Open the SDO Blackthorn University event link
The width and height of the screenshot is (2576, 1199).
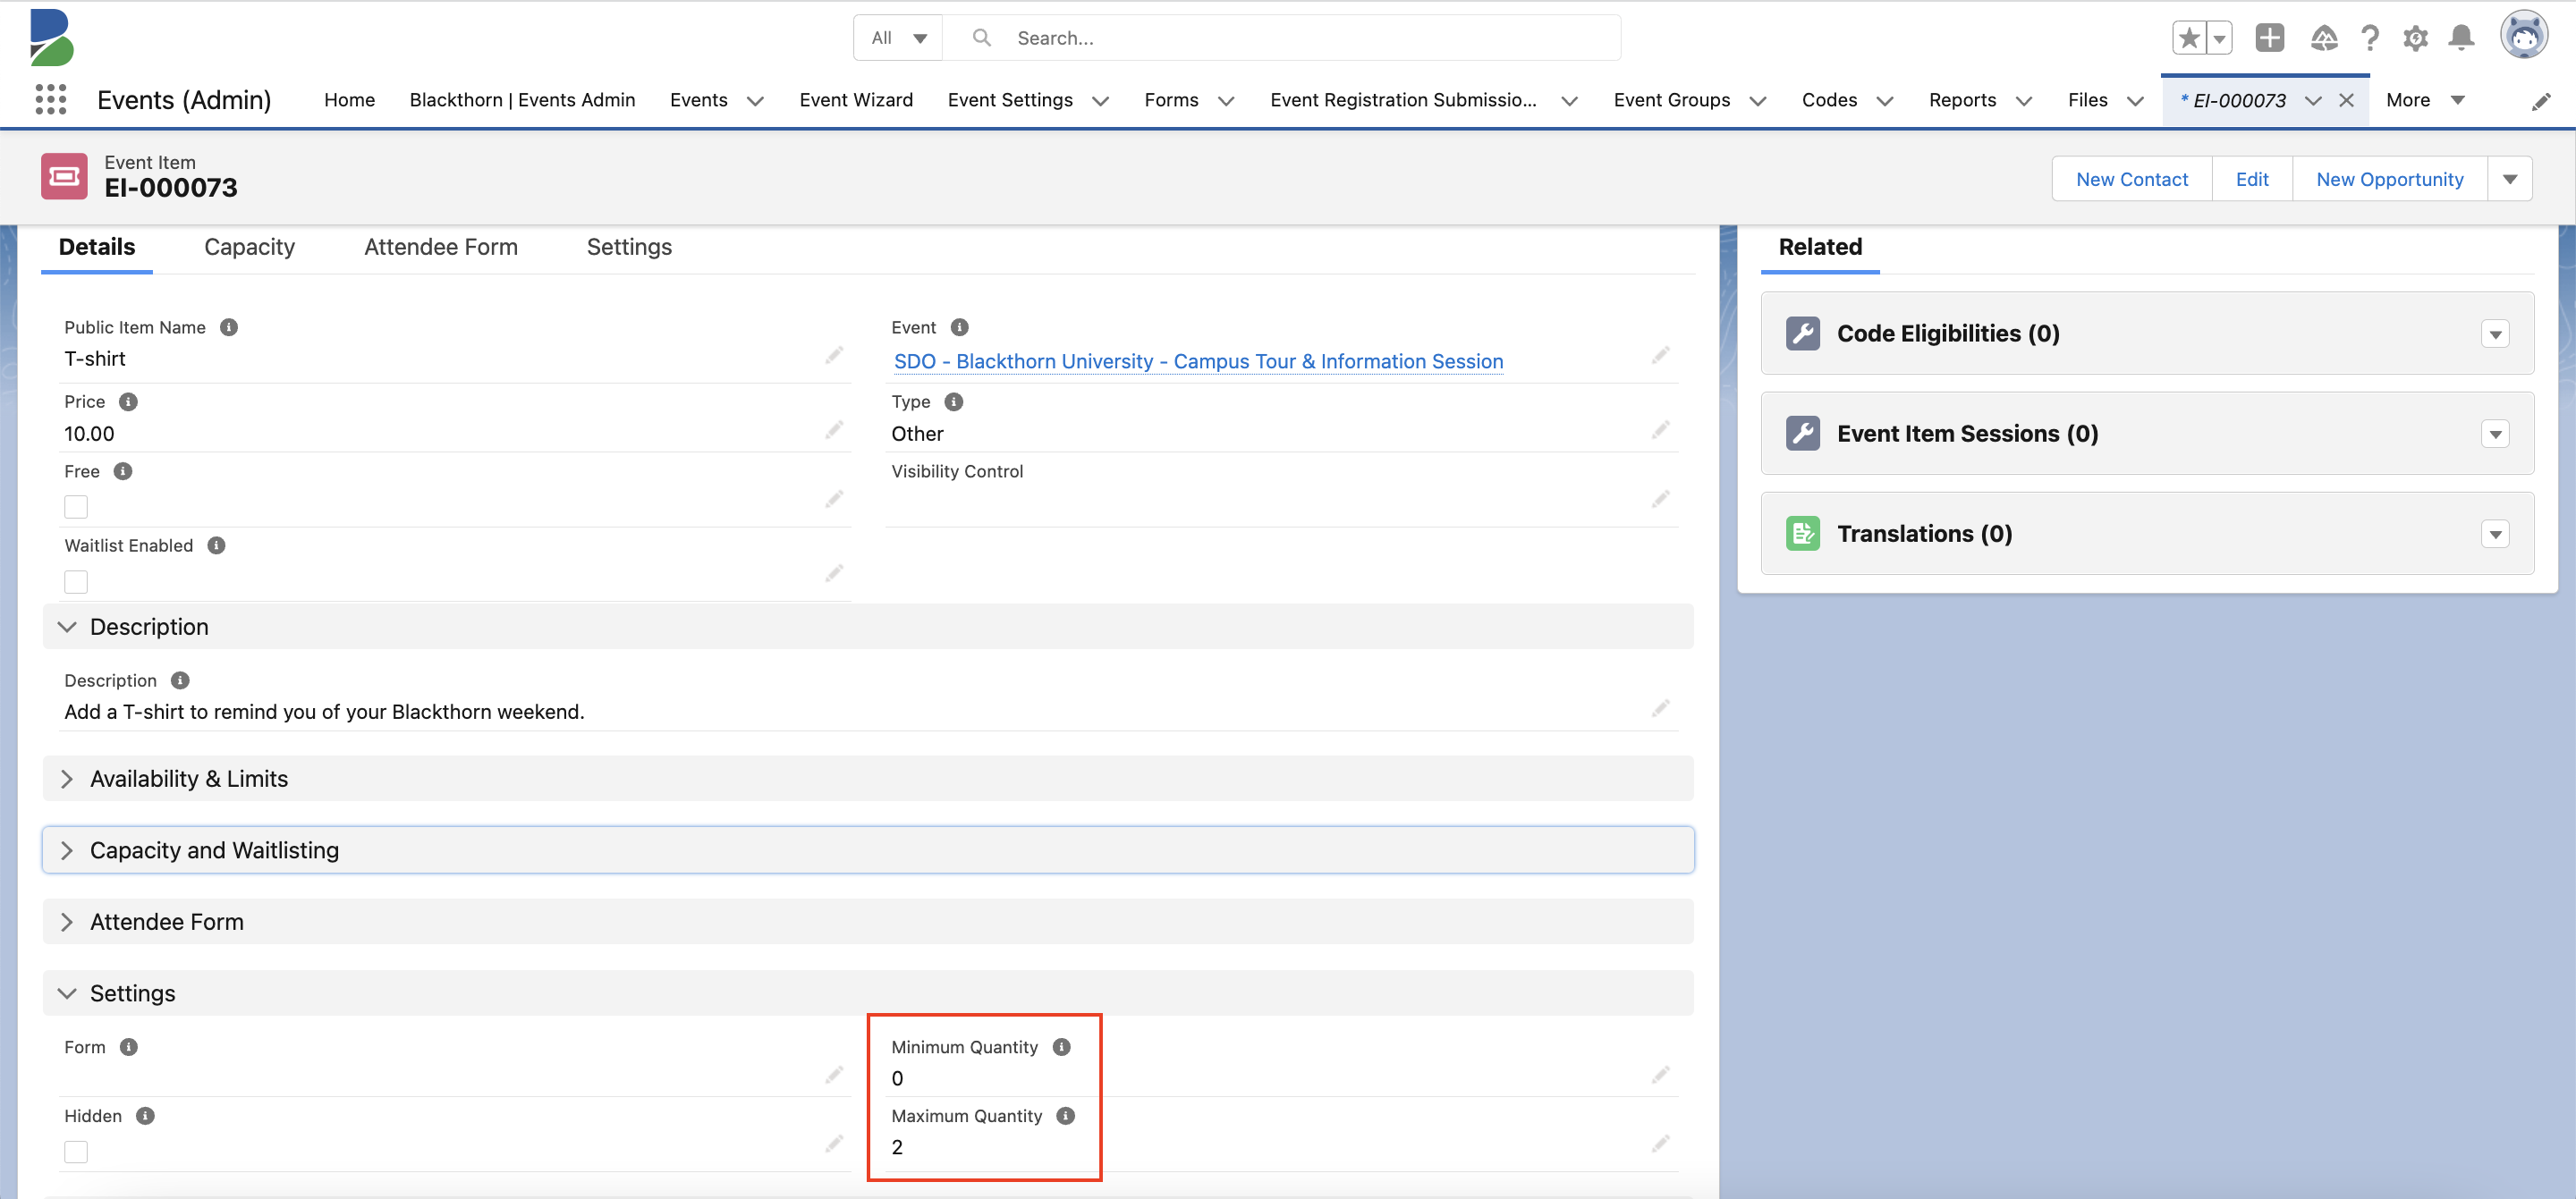coord(1198,361)
